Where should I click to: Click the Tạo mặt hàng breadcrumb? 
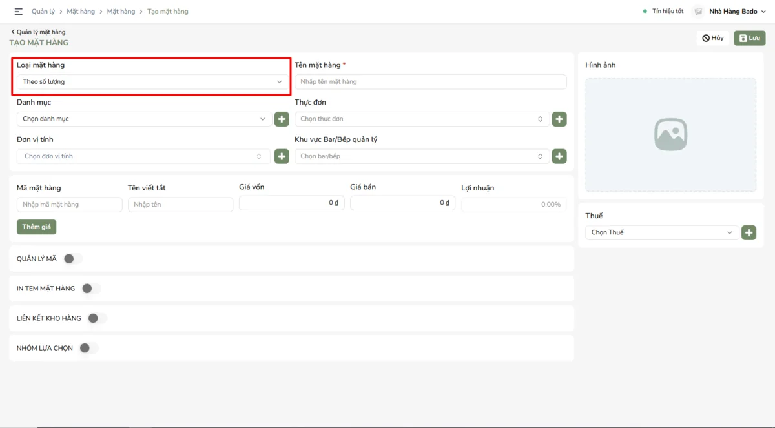168,12
